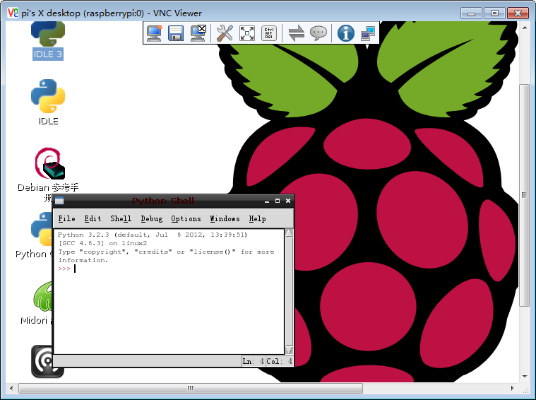536x400 pixels.
Task: Send Ctrl Alt Del toolbar icon
Action: coord(268,33)
